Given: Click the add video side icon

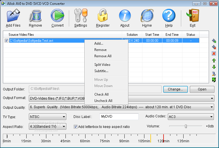Looking at the screenshot, I should tap(214, 41).
